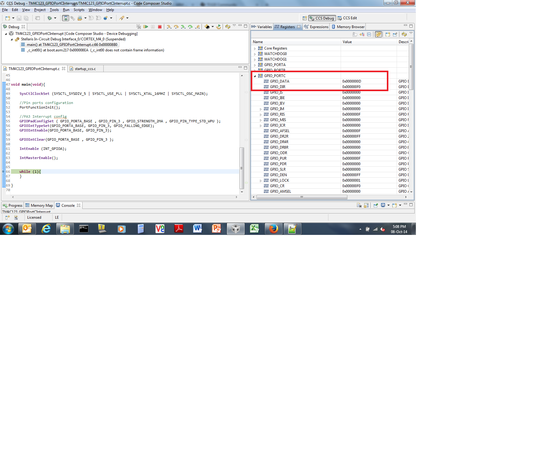
Task: Open Word from the taskbar
Action: (198, 229)
